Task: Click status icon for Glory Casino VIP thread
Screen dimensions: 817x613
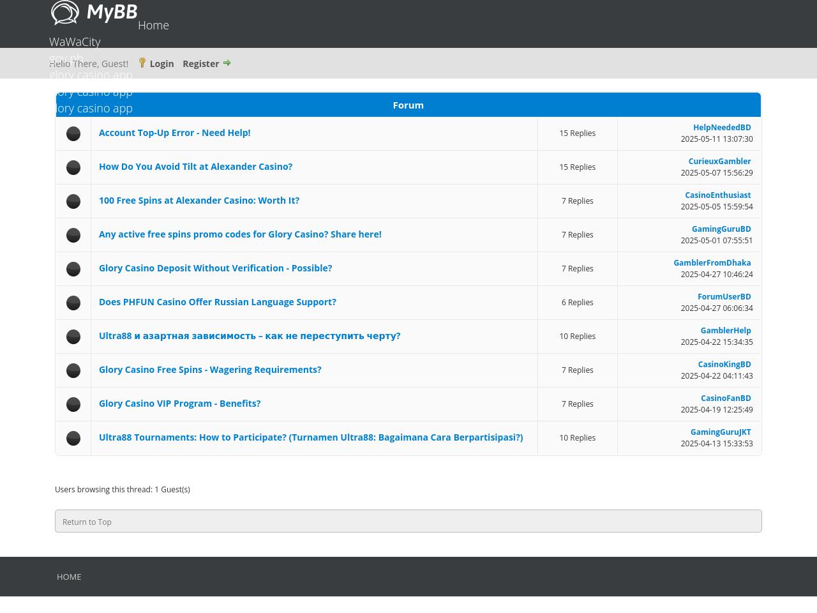Action: pos(73,404)
